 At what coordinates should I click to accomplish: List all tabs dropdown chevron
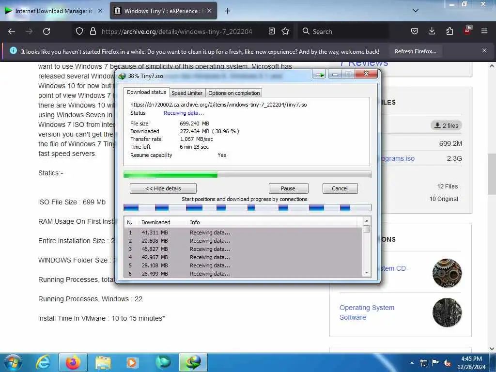(x=416, y=11)
